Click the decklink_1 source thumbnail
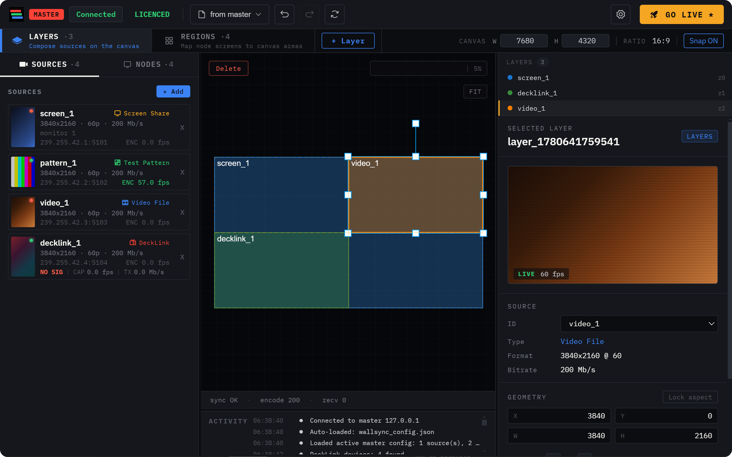 pyautogui.click(x=23, y=257)
